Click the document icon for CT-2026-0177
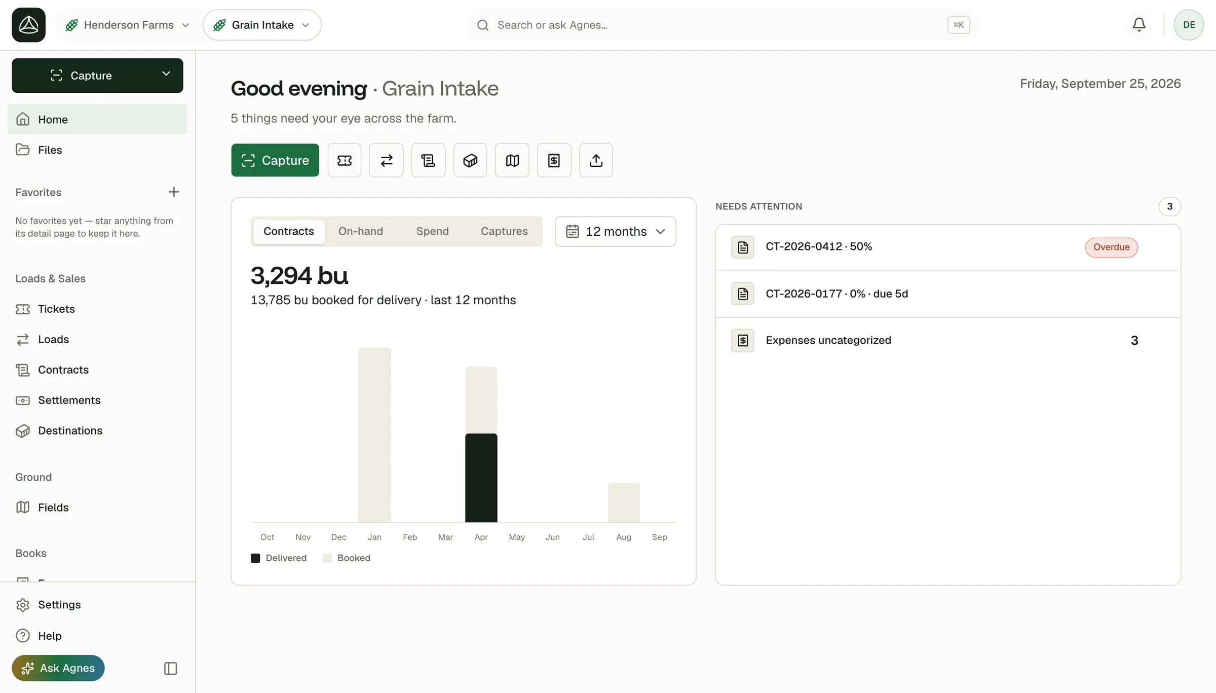This screenshot has height=693, width=1216. click(x=743, y=294)
